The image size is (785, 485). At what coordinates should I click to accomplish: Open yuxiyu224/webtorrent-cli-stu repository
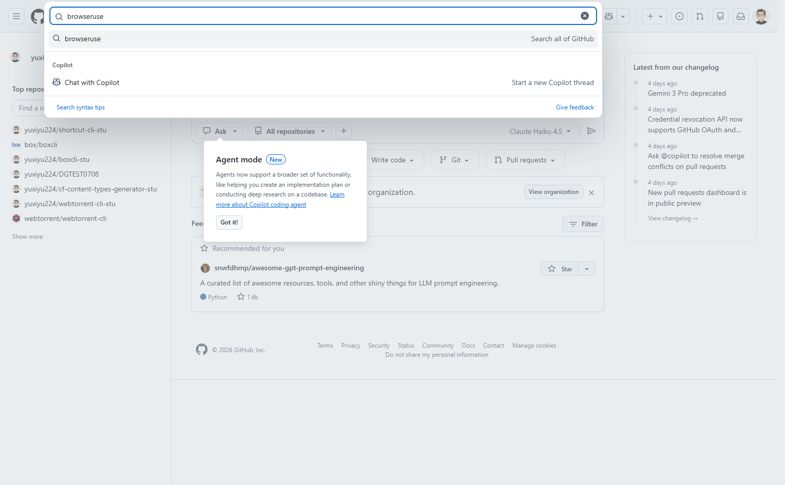[x=70, y=204]
